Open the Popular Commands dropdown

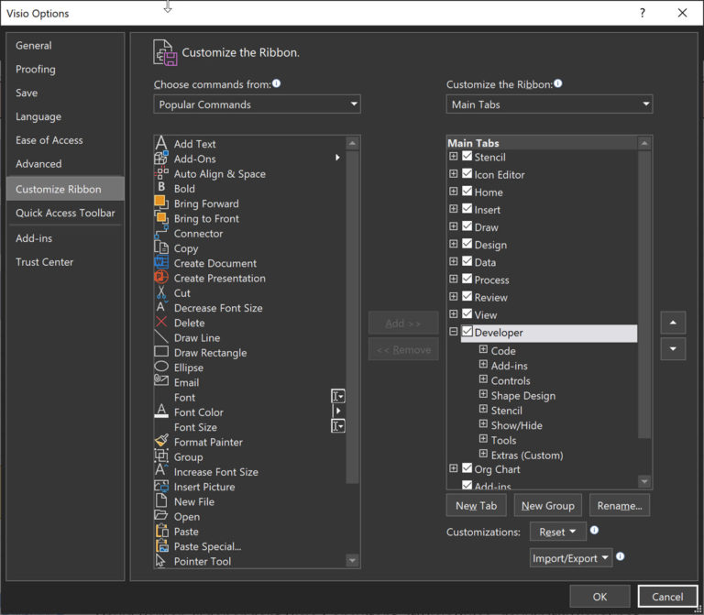tap(257, 104)
